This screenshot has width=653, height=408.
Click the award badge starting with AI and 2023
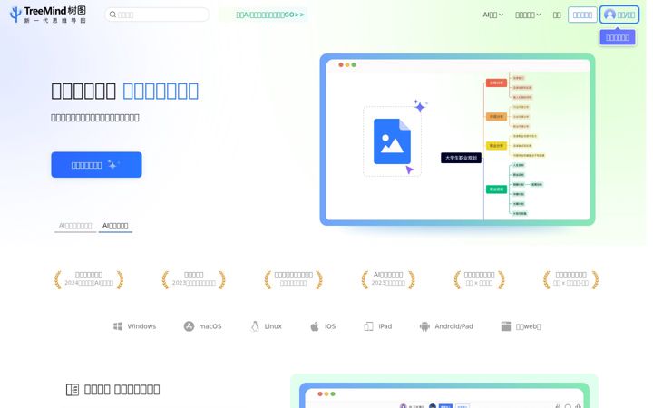pyautogui.click(x=388, y=279)
